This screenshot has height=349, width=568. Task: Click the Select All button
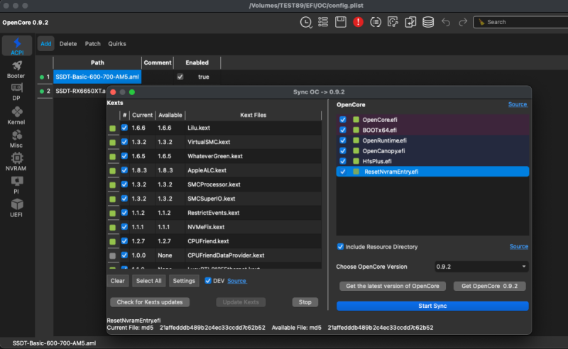pyautogui.click(x=149, y=281)
